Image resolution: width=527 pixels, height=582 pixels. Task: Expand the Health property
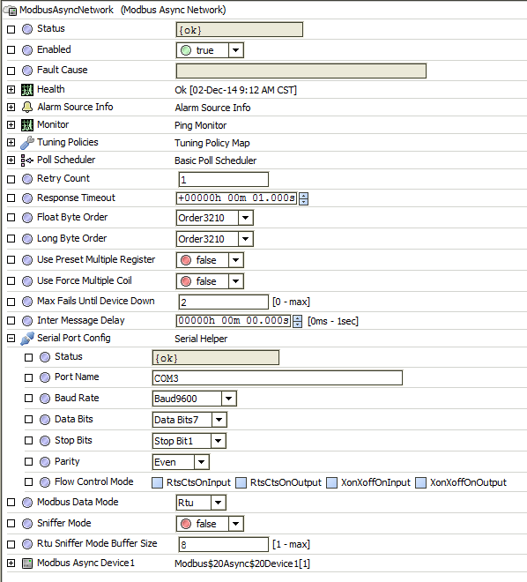point(11,89)
